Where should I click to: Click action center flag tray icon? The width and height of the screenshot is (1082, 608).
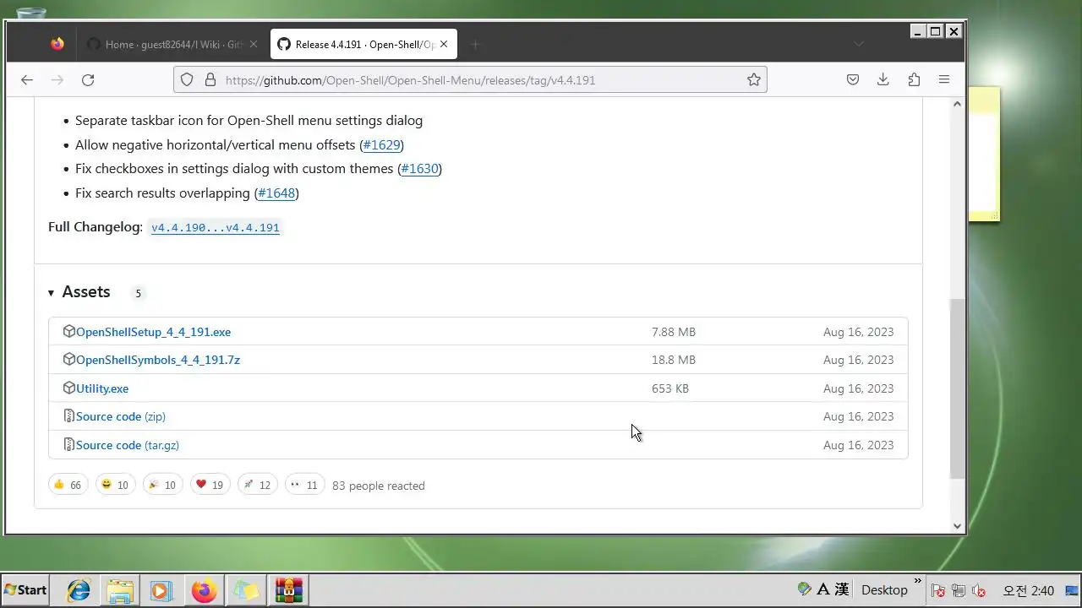[x=938, y=590]
